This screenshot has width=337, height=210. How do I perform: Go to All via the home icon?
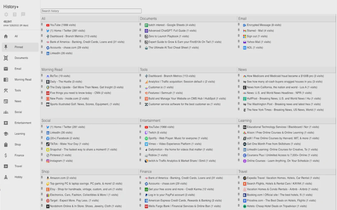tap(6, 36)
